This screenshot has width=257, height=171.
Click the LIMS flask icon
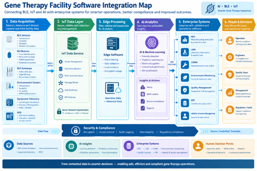(185, 52)
